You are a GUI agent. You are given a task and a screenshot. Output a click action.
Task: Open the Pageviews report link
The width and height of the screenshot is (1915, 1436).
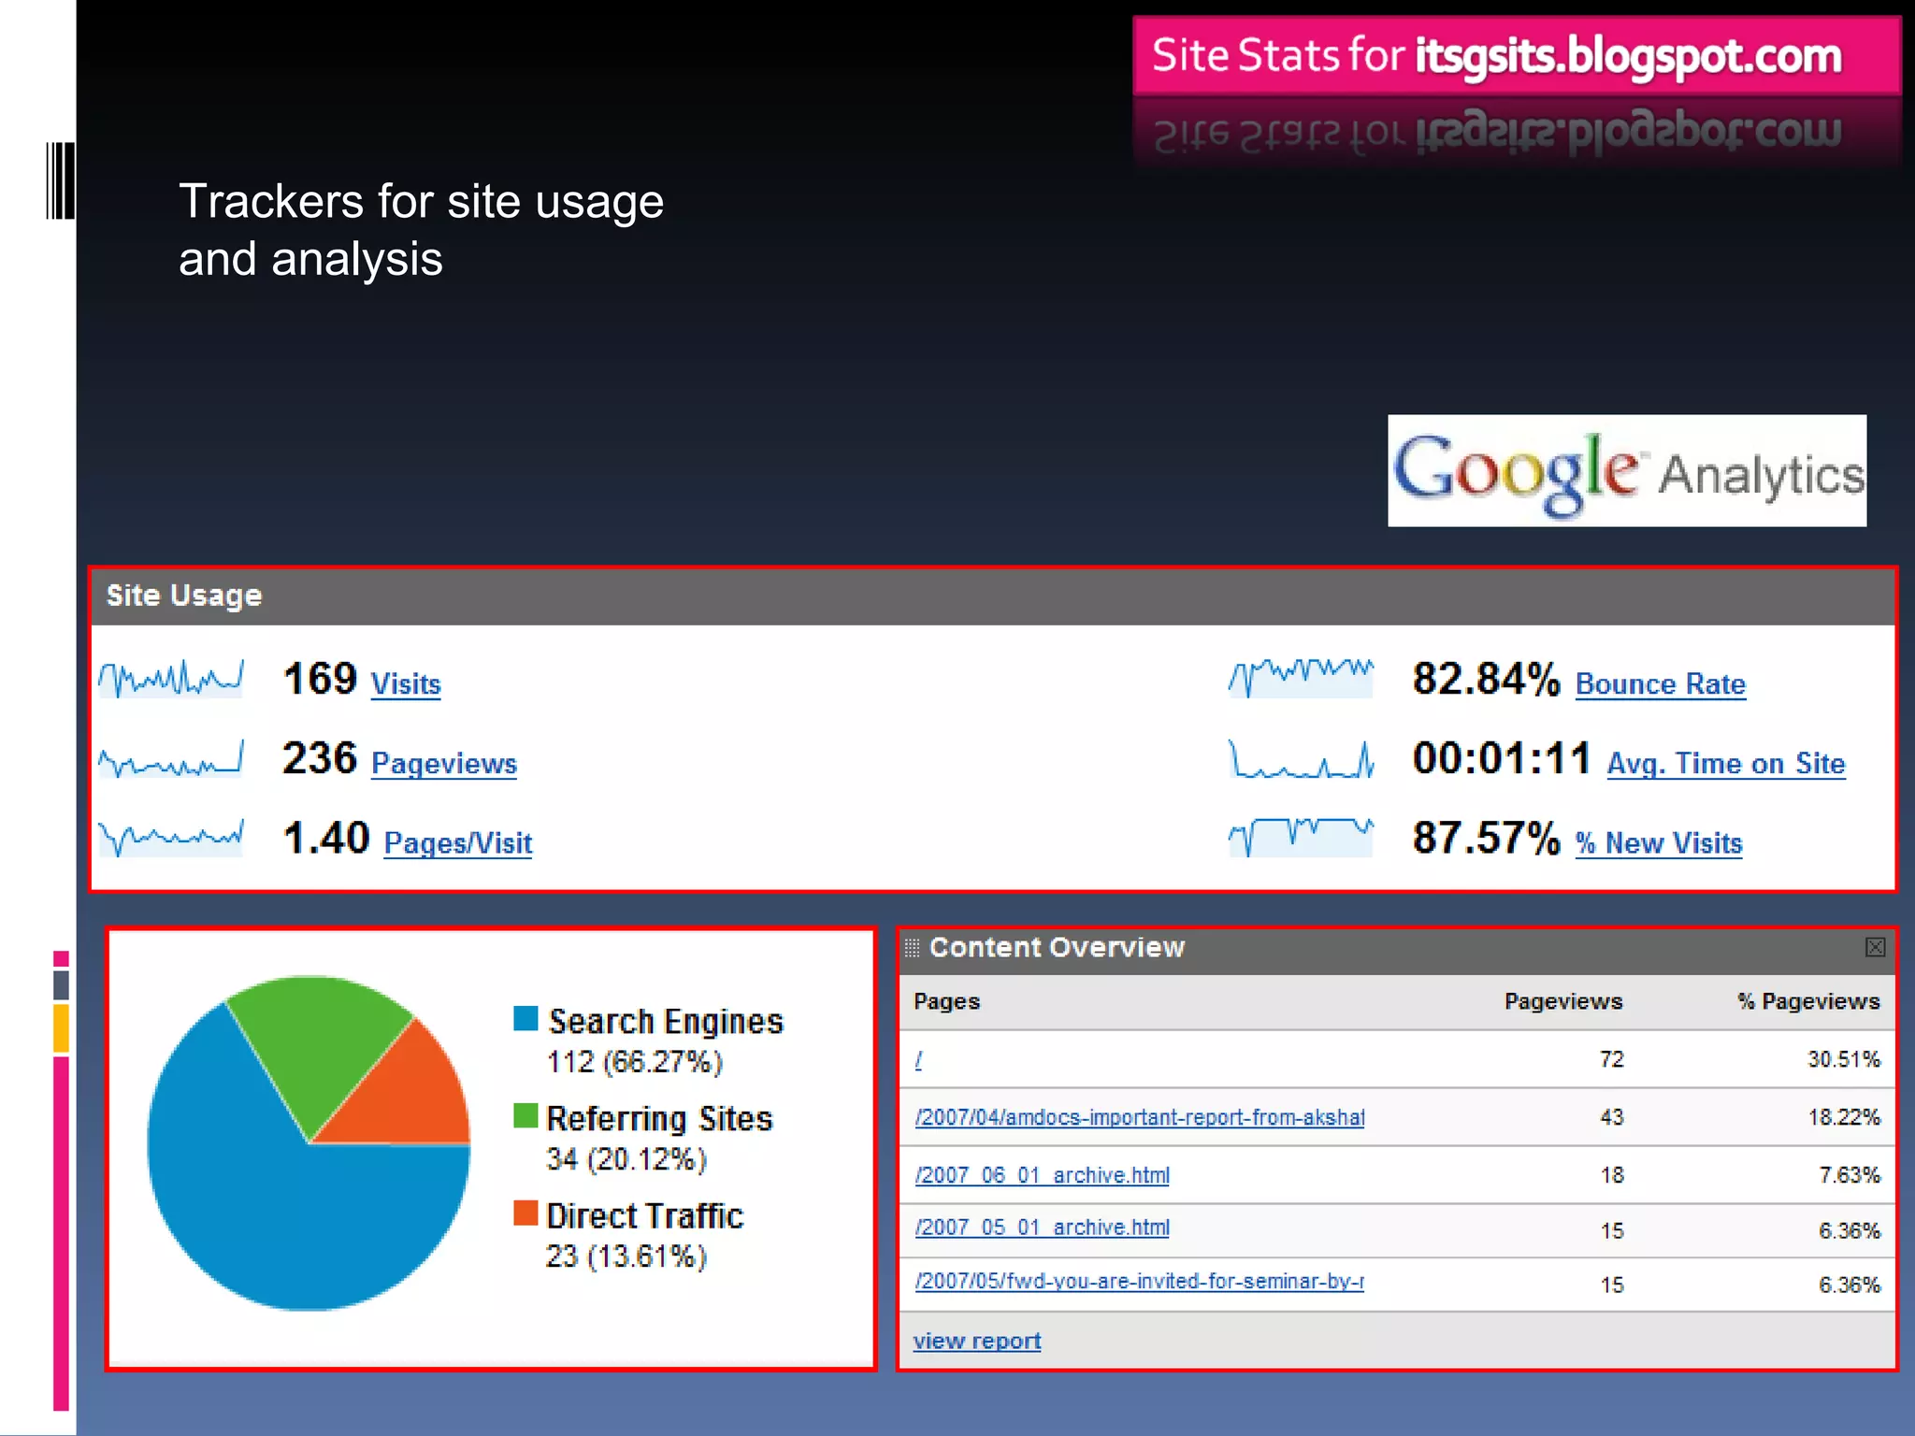444,763
